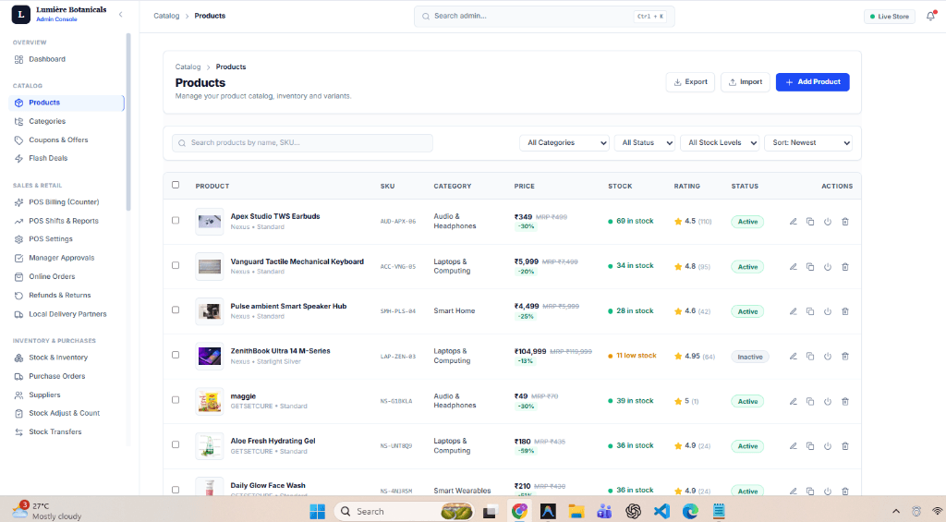The image size is (946, 522).
Task: Click the ZenithBook Ultra 14 product thumbnail
Action: (x=210, y=356)
